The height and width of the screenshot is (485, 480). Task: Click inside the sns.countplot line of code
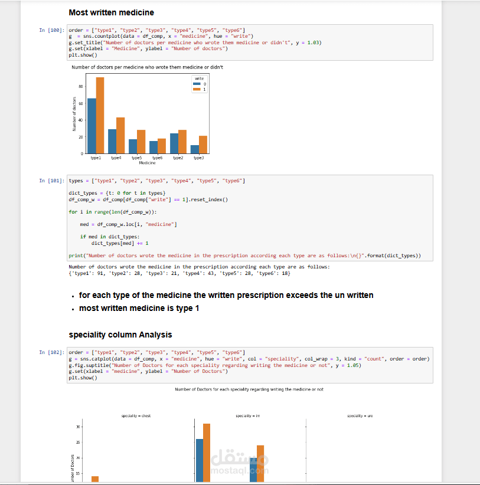coord(161,36)
